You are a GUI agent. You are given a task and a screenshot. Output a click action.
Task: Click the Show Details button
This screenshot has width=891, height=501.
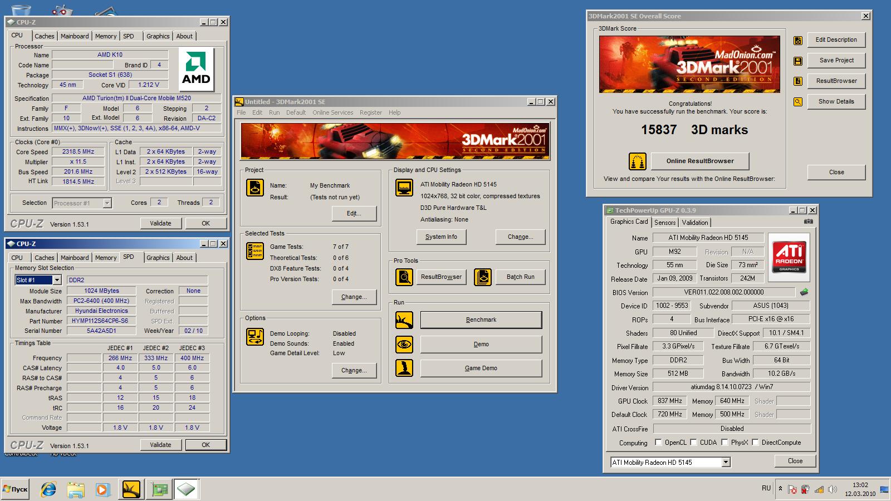click(x=836, y=102)
